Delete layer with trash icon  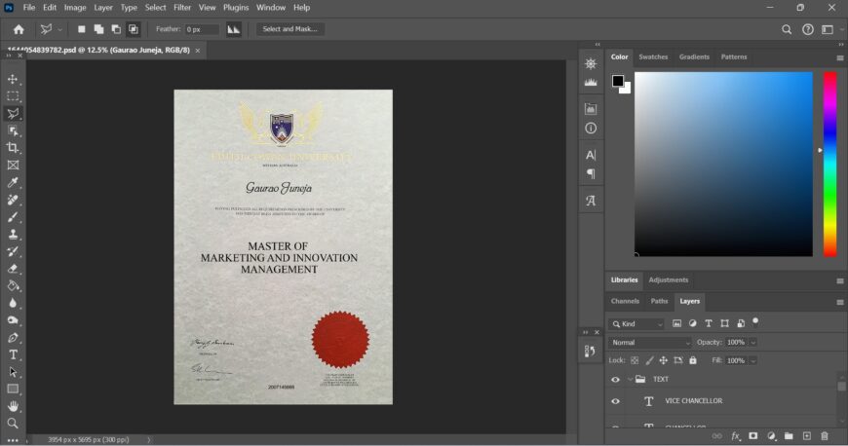pyautogui.click(x=825, y=435)
